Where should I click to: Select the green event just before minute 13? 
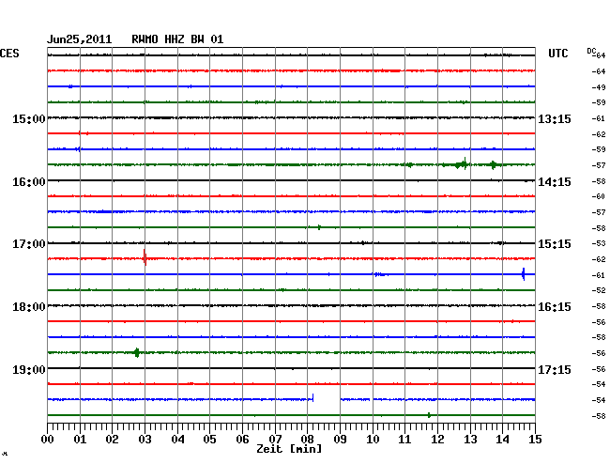tap(462, 164)
